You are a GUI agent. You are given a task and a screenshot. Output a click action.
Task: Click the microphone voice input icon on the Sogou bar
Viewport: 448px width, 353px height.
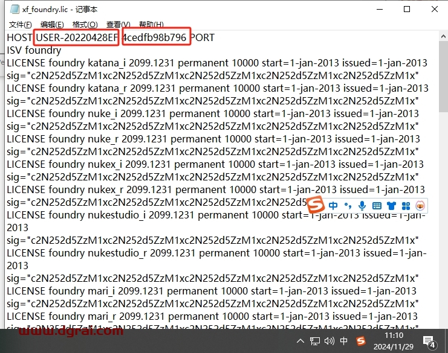click(x=362, y=206)
